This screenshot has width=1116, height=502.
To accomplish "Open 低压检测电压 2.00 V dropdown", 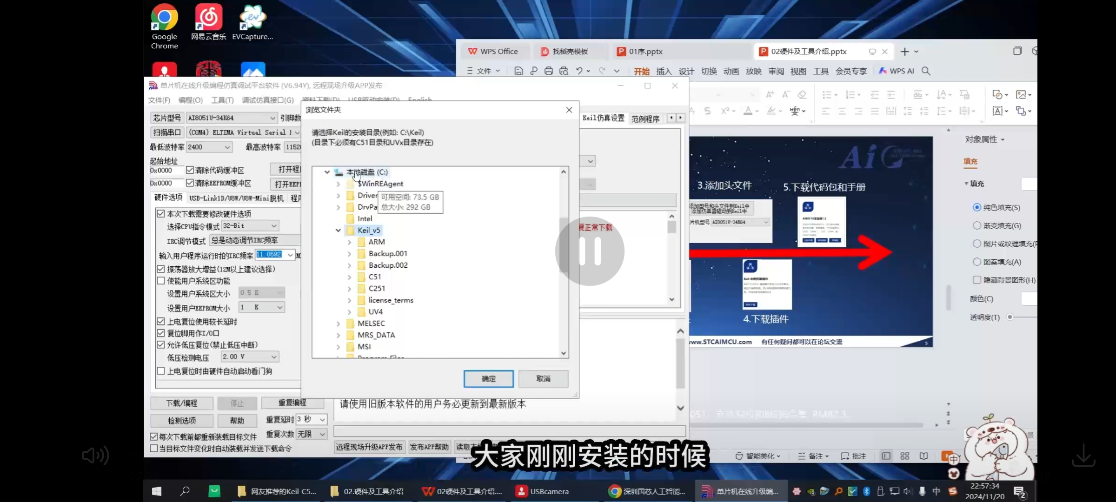I will point(250,357).
